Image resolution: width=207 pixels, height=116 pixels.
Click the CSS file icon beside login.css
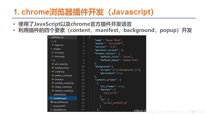53,45
